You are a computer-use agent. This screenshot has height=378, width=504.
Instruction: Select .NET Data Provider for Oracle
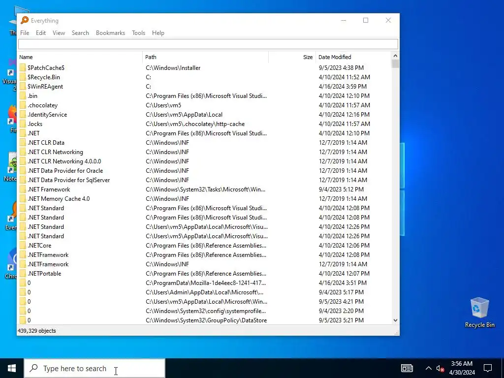pos(65,170)
